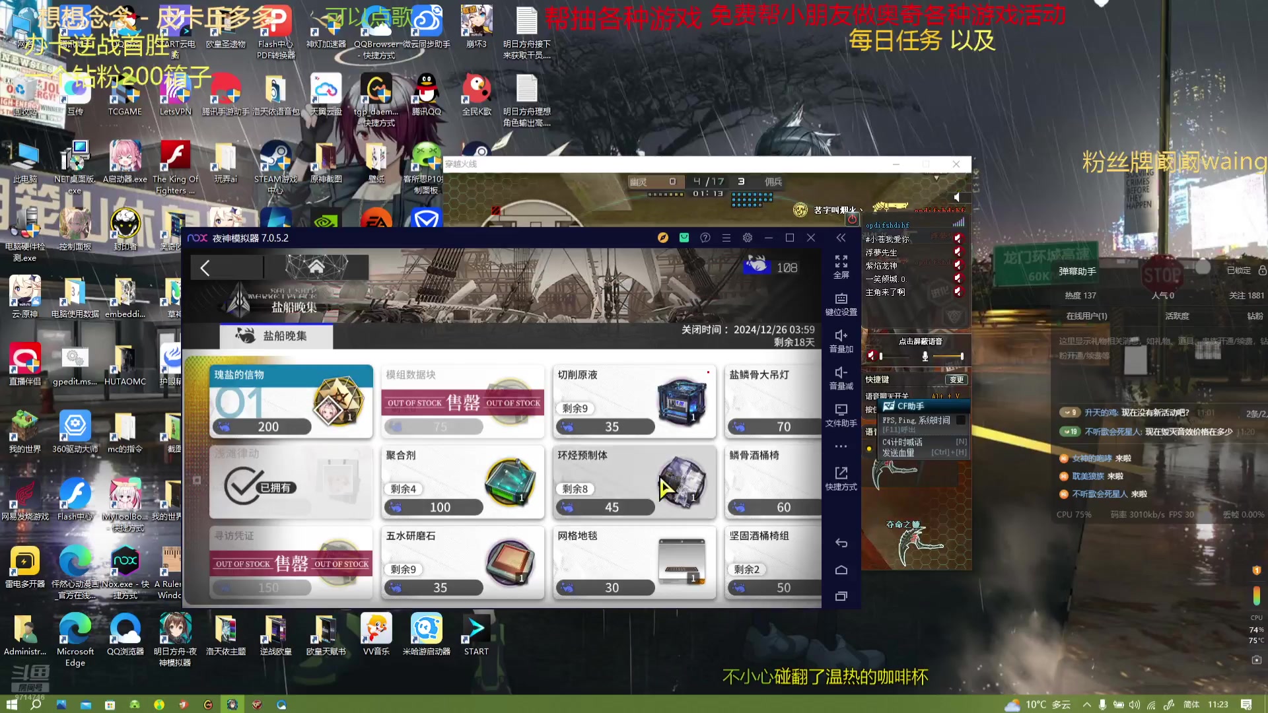1268x713 pixels.
Task: Expand the system tray hidden icons chevron
Action: point(1086,704)
